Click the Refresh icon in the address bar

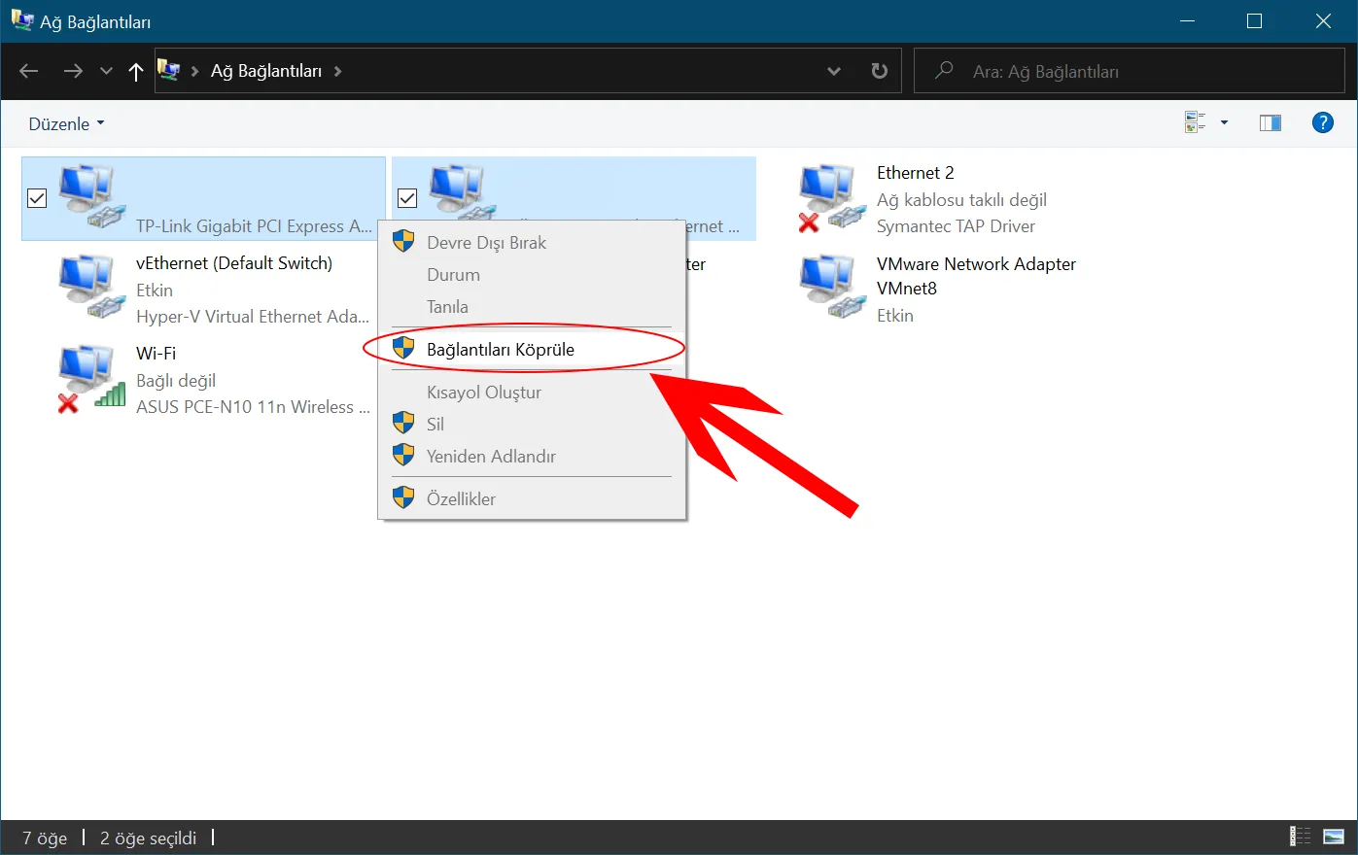pyautogui.click(x=878, y=70)
